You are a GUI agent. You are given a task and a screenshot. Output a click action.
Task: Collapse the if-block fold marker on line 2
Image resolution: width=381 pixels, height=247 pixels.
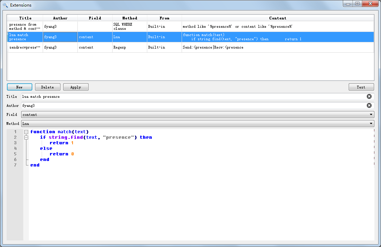pyautogui.click(x=26, y=138)
